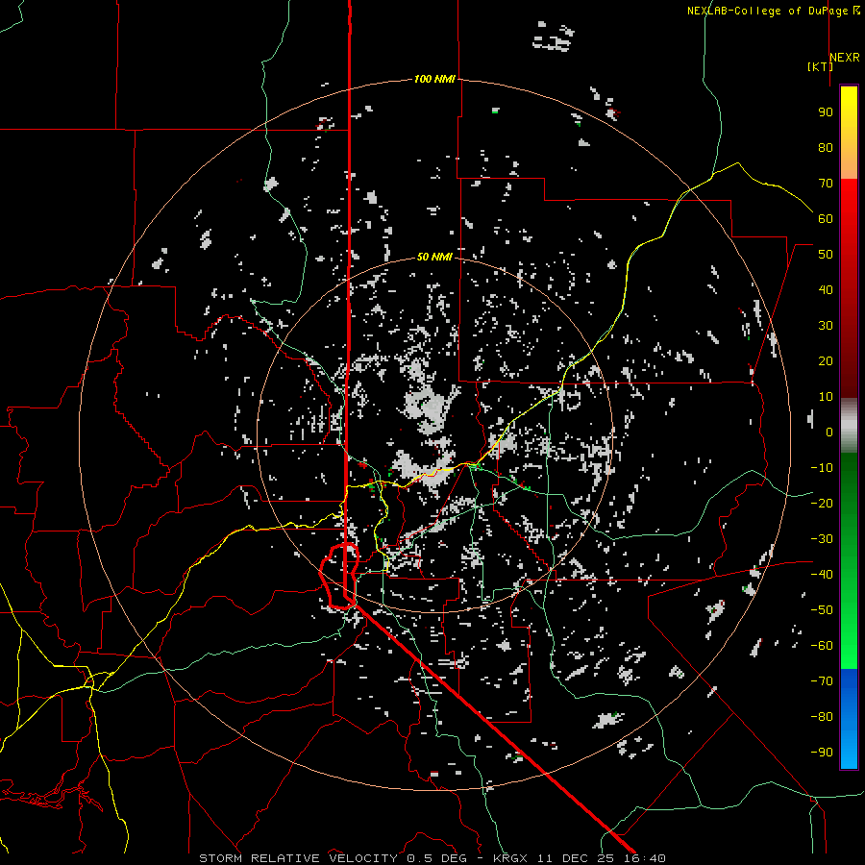Click the blue segment of the color bar
Screen dimensions: 865x865
coord(849,719)
